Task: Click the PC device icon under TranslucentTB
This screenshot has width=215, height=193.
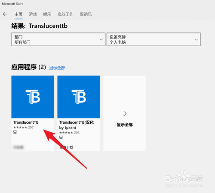Action: pyautogui.click(x=15, y=132)
